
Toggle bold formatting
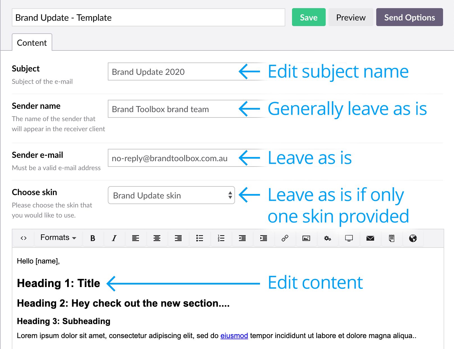tap(93, 238)
